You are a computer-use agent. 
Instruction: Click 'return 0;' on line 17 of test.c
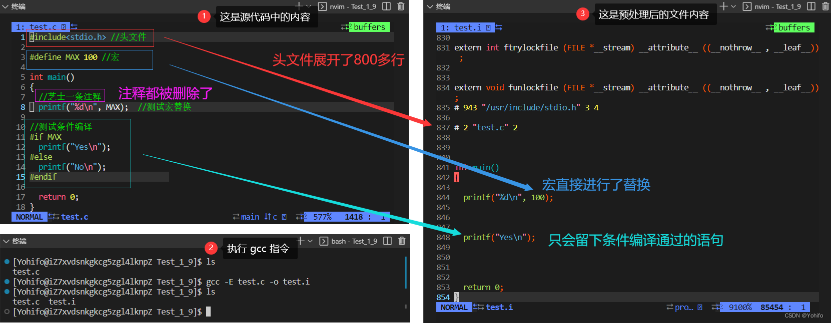pyautogui.click(x=59, y=197)
